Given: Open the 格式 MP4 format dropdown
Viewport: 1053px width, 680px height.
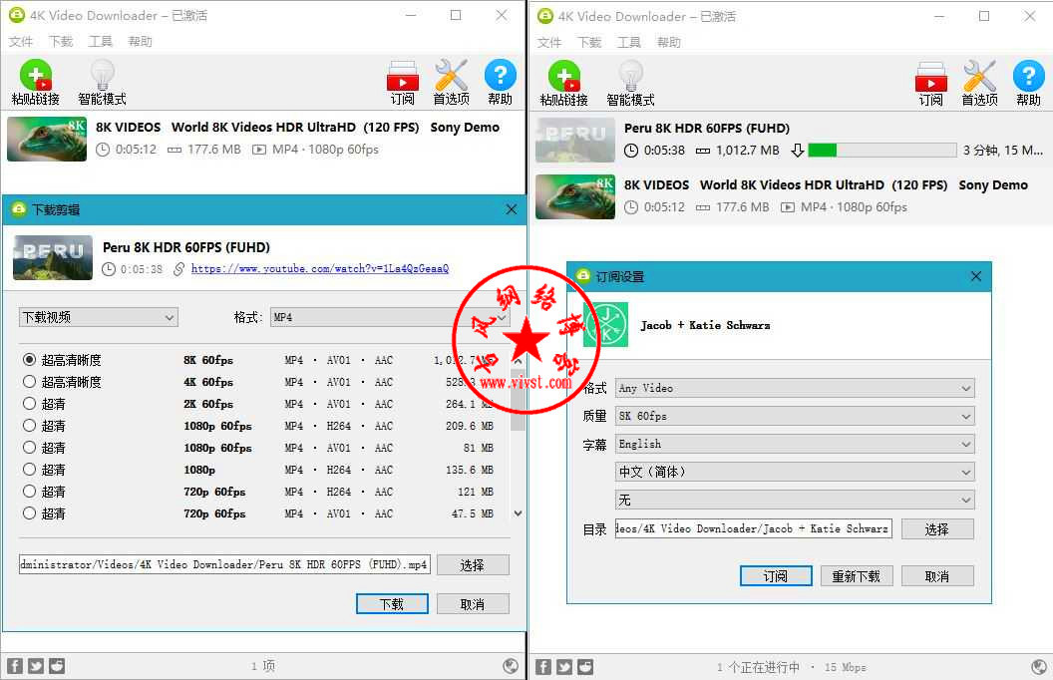Looking at the screenshot, I should [x=390, y=317].
